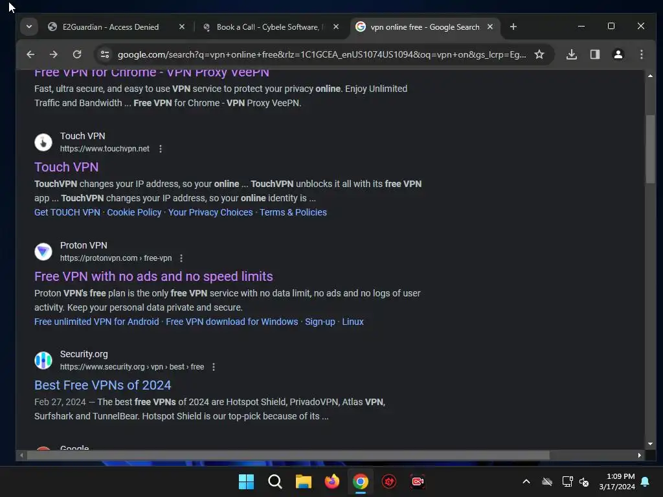This screenshot has width=663, height=497.
Task: Close the Google Search tab
Action: coord(490,27)
